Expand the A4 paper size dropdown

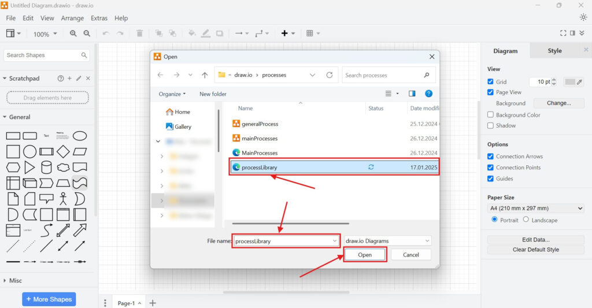click(x=536, y=208)
